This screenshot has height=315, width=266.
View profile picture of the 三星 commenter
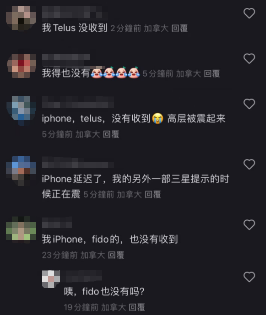click(x=21, y=171)
